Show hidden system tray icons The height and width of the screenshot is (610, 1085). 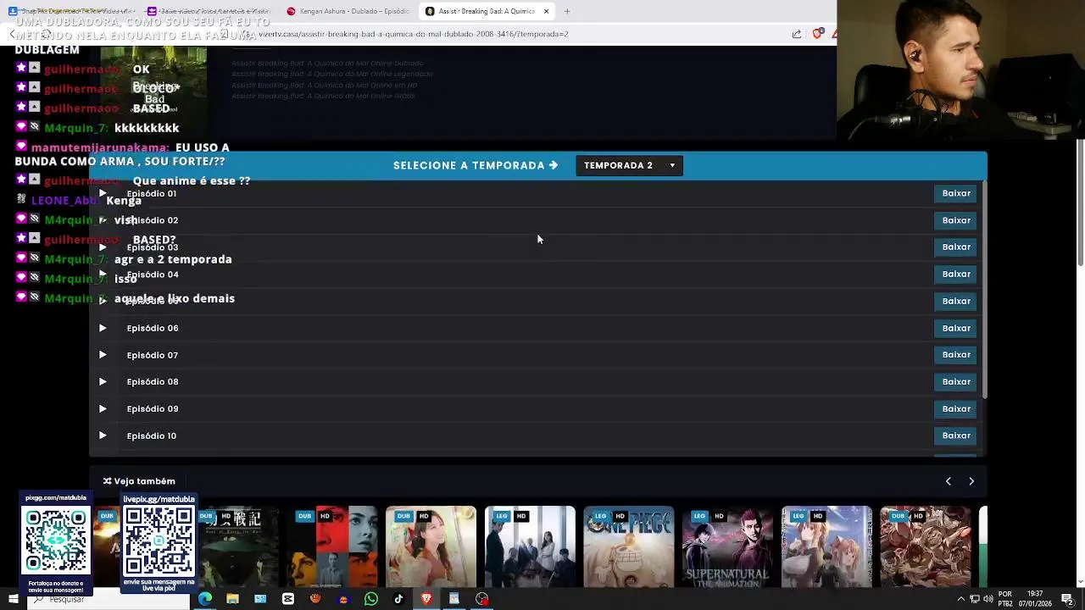960,599
